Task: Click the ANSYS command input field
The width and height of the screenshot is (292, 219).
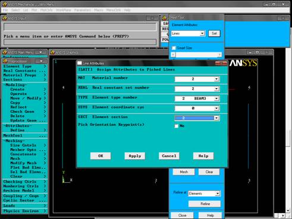Action: click(x=80, y=42)
